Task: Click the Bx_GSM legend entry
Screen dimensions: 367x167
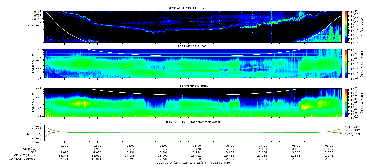Action: 354,127
